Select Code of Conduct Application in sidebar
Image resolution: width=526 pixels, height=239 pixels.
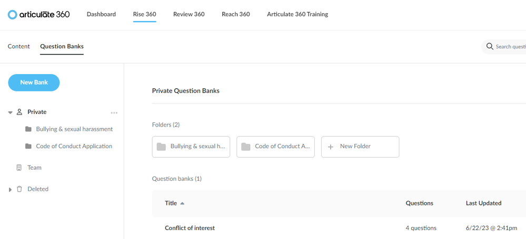pos(74,146)
